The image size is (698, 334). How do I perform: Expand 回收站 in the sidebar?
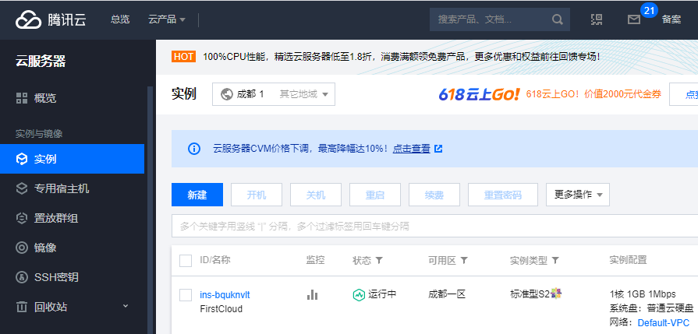coord(125,307)
